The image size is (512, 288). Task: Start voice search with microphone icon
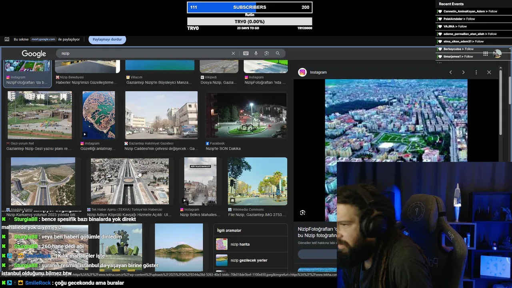[256, 53]
